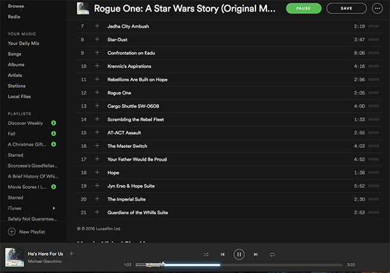Click the now playing album artwork
The width and height of the screenshot is (390, 273).
(x=15, y=257)
